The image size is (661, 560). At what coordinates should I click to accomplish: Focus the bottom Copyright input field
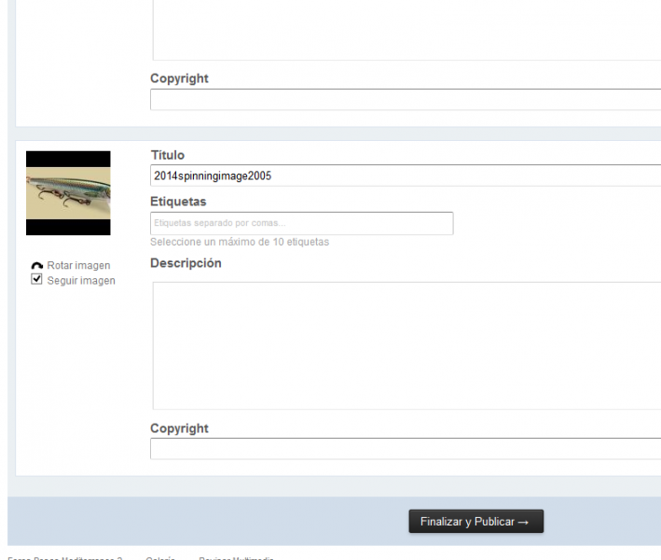tap(406, 449)
